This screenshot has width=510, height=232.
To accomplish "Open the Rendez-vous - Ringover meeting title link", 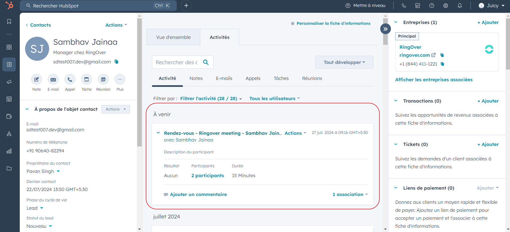I will tap(223, 133).
